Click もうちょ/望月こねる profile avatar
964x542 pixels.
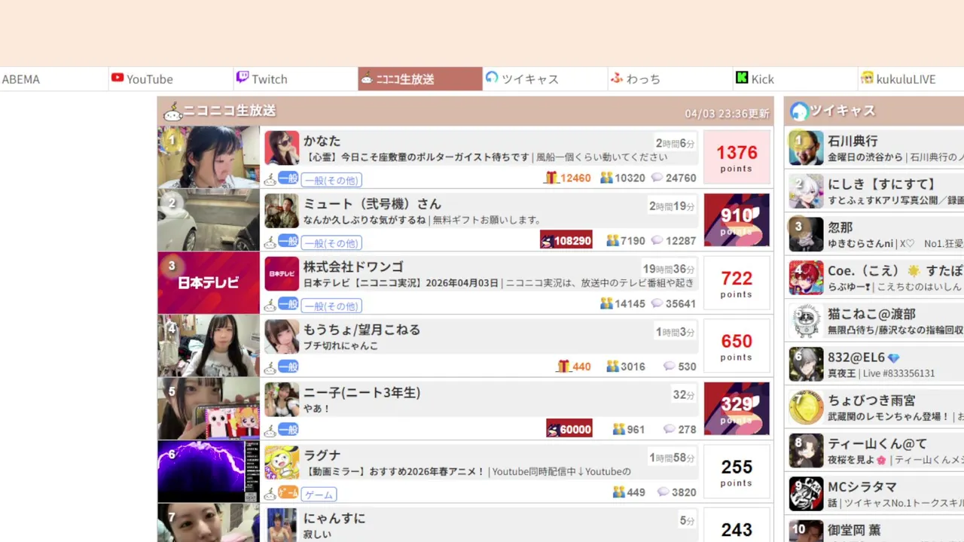[282, 336]
